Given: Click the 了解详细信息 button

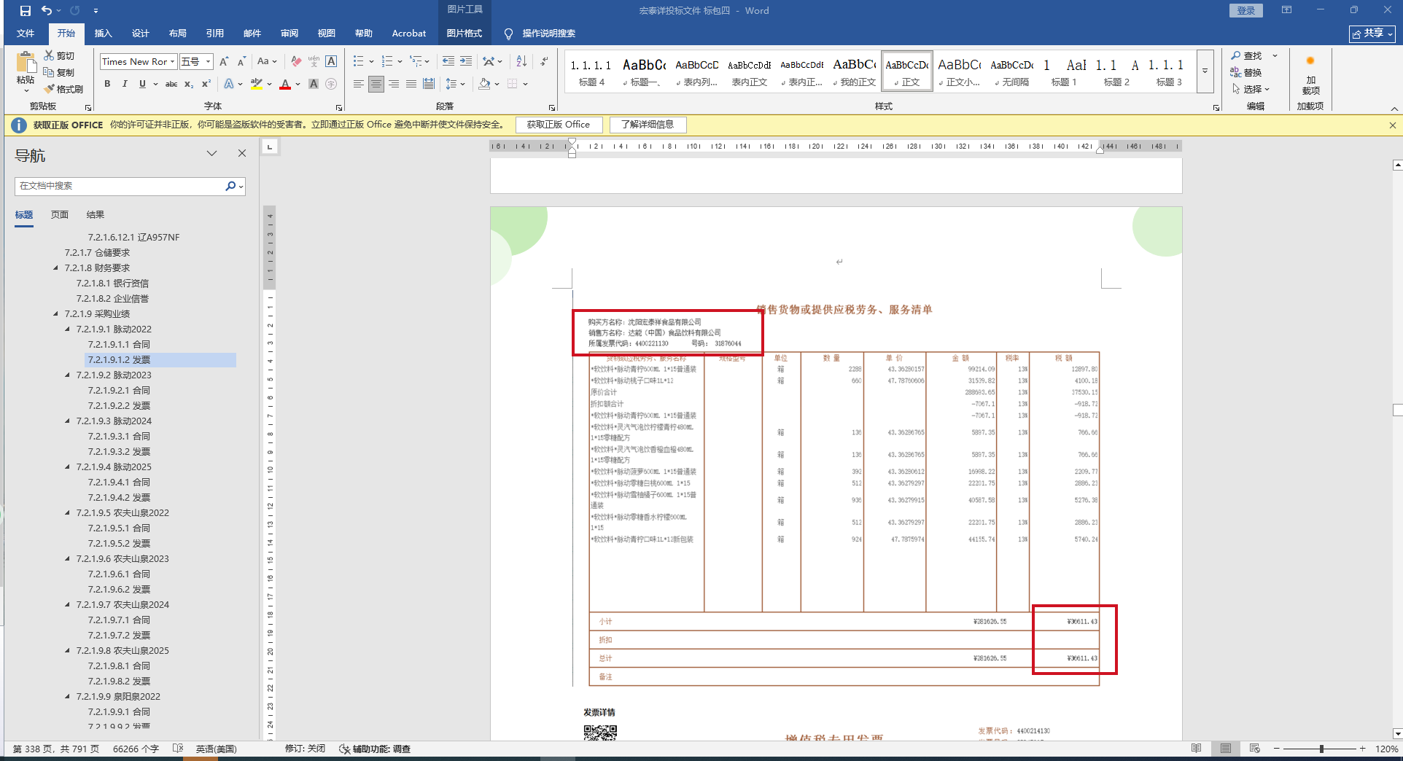Looking at the screenshot, I should coord(648,125).
